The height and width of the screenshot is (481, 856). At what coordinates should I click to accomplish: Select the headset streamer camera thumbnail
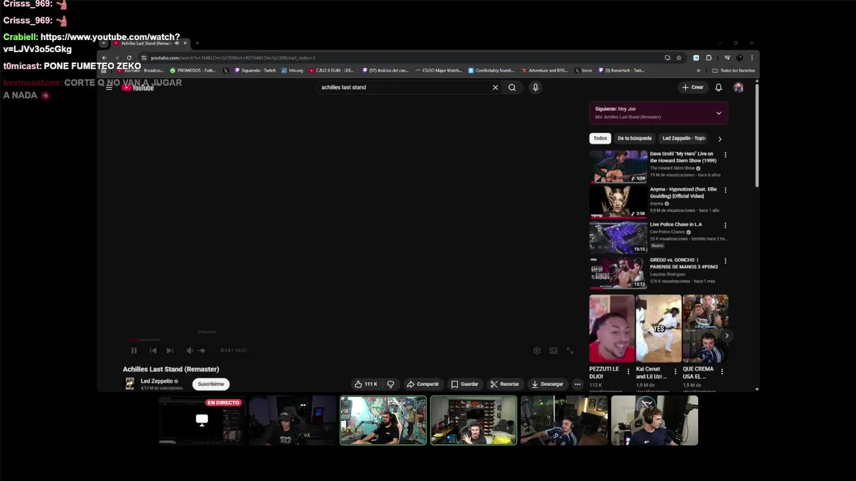(x=654, y=420)
